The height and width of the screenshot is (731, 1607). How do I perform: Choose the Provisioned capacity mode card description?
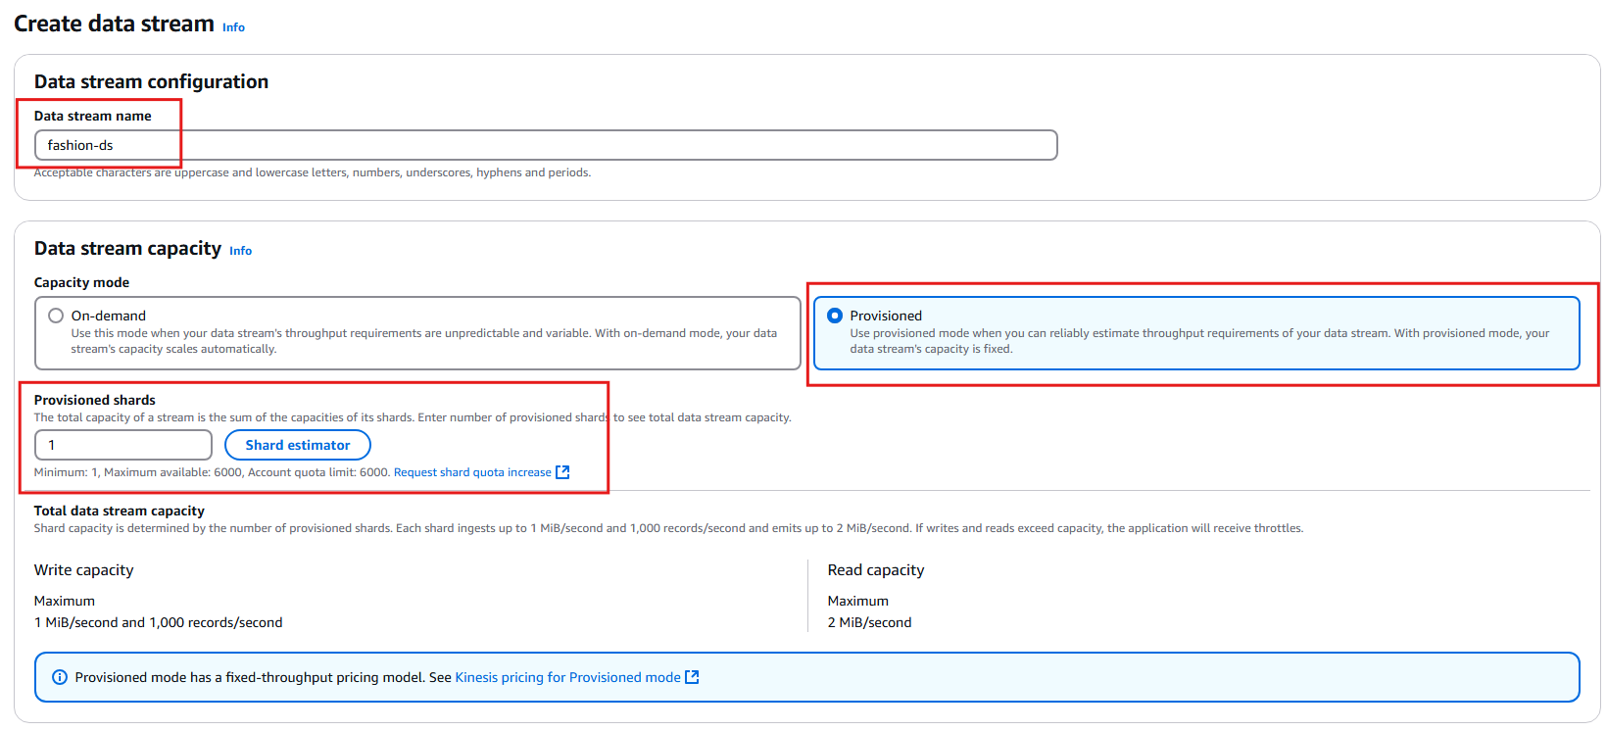(1199, 341)
